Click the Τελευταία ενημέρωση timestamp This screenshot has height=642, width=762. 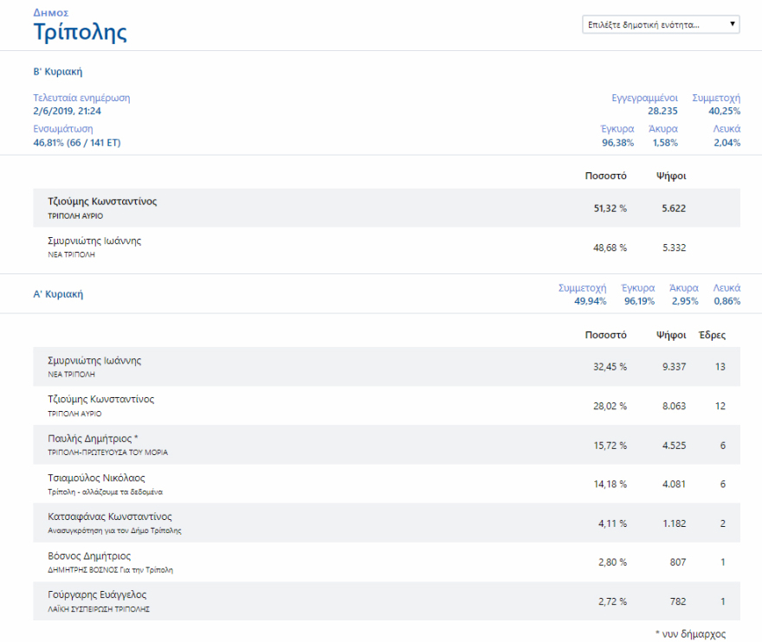[x=68, y=111]
